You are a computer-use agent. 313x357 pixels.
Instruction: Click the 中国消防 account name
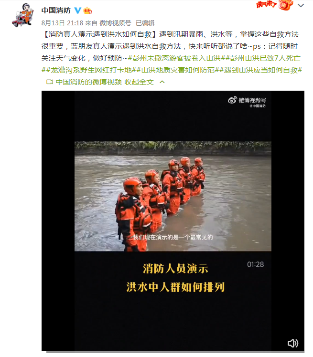56,10
